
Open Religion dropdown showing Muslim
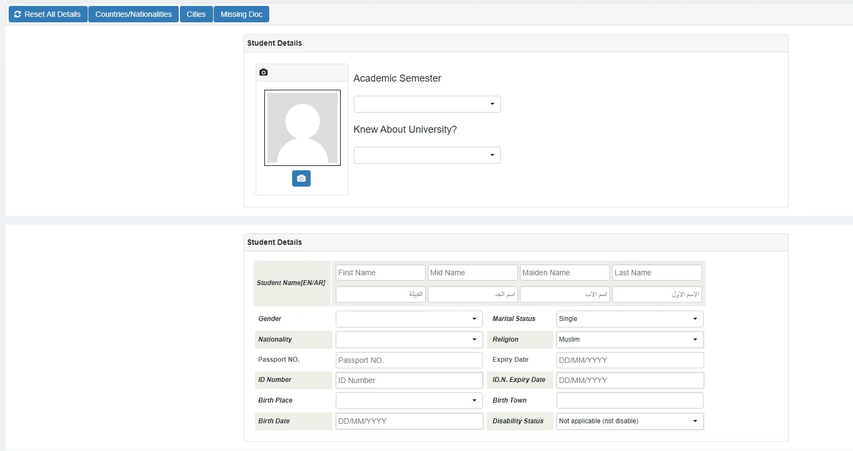pos(630,339)
